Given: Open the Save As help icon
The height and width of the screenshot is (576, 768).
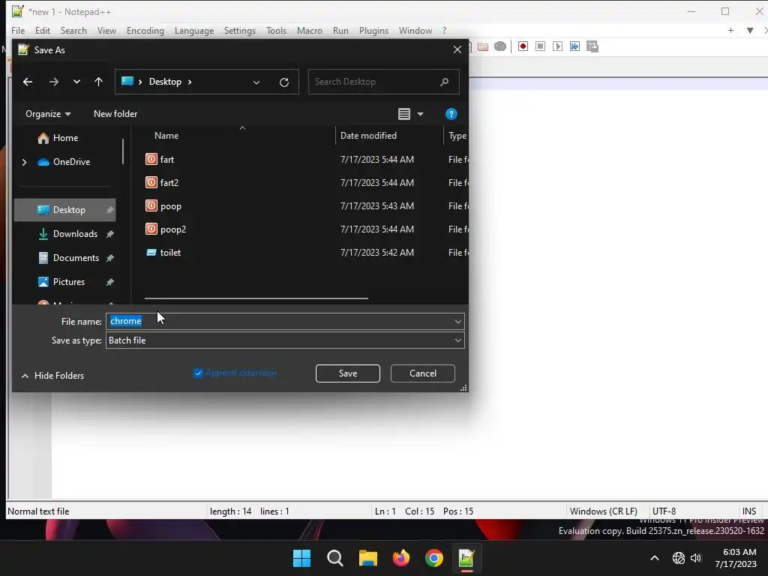Looking at the screenshot, I should [x=451, y=114].
